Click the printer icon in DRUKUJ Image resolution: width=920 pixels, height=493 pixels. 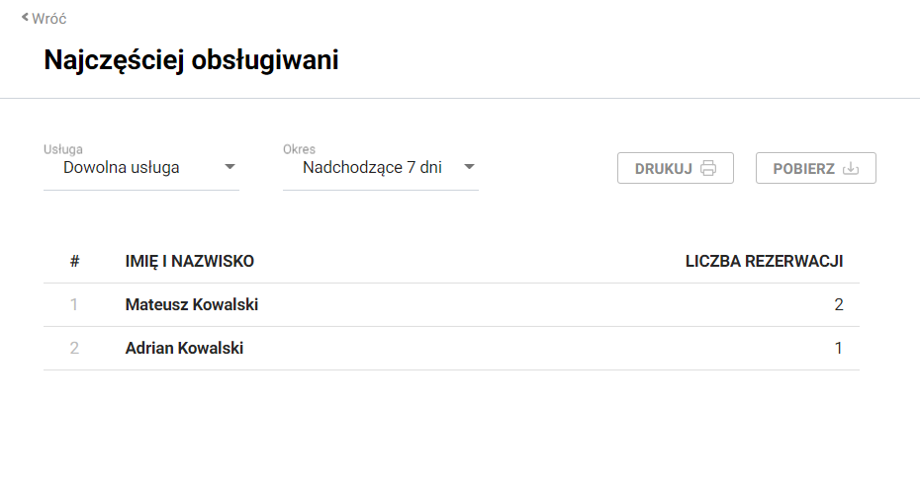[x=708, y=168]
